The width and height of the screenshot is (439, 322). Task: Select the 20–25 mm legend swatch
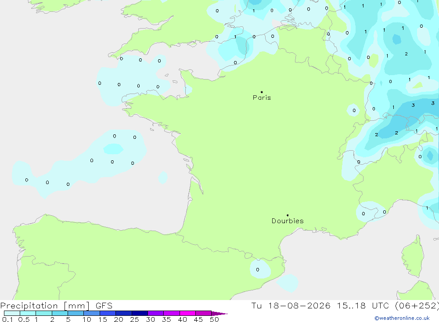point(124,313)
